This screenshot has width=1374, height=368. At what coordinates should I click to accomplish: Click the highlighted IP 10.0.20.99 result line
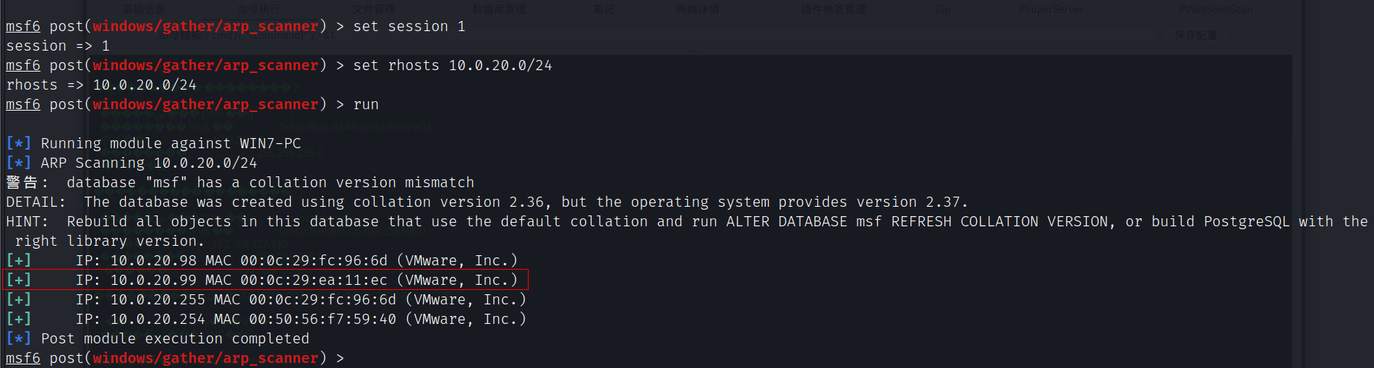(x=266, y=280)
